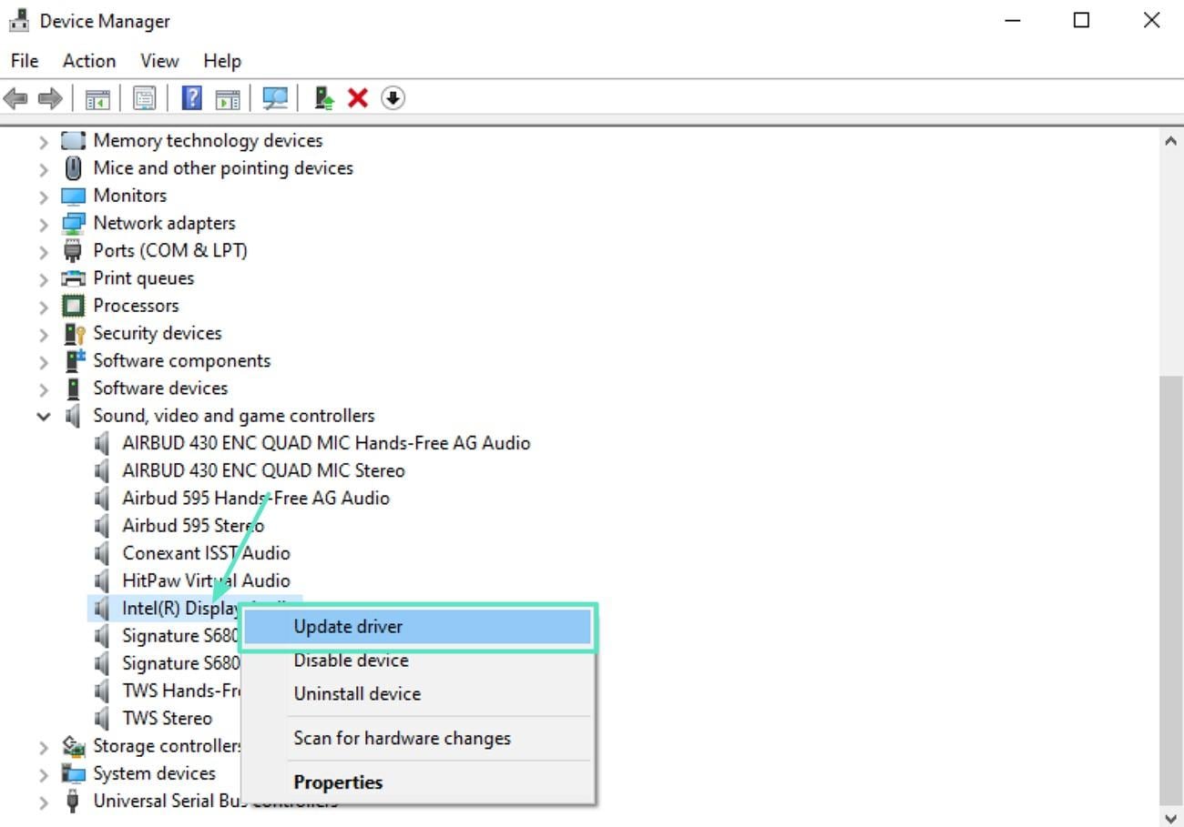Click the Processors chip icon
This screenshot has width=1184, height=827.
pos(73,306)
